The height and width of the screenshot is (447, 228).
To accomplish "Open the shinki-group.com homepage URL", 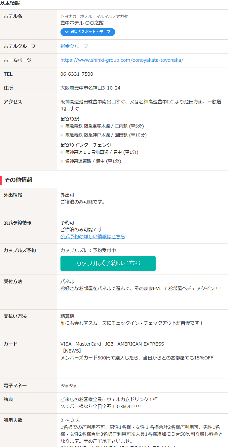I will (x=122, y=60).
